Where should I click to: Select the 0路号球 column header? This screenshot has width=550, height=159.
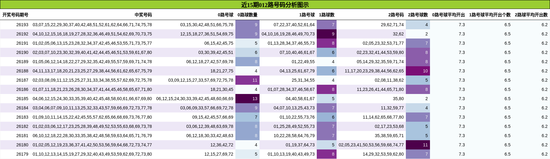[226, 15]
